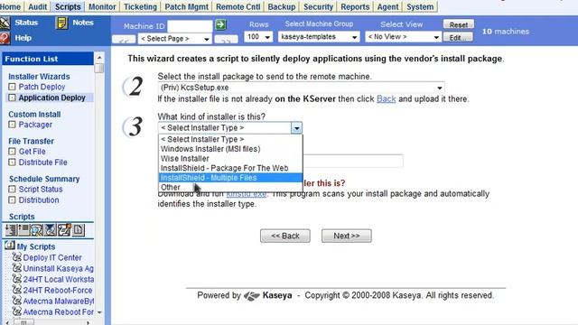Viewport: 578px width, 325px height.
Task: Click the Patch Deploy square icon
Action: click(x=12, y=87)
